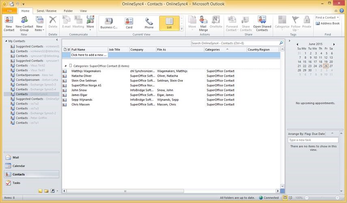
Task: Open the Contacts - Peter Griffin folder
Action: (x=31, y=118)
